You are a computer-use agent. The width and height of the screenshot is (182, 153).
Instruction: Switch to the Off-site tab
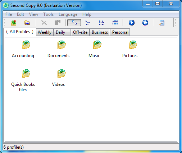pyautogui.click(x=80, y=32)
